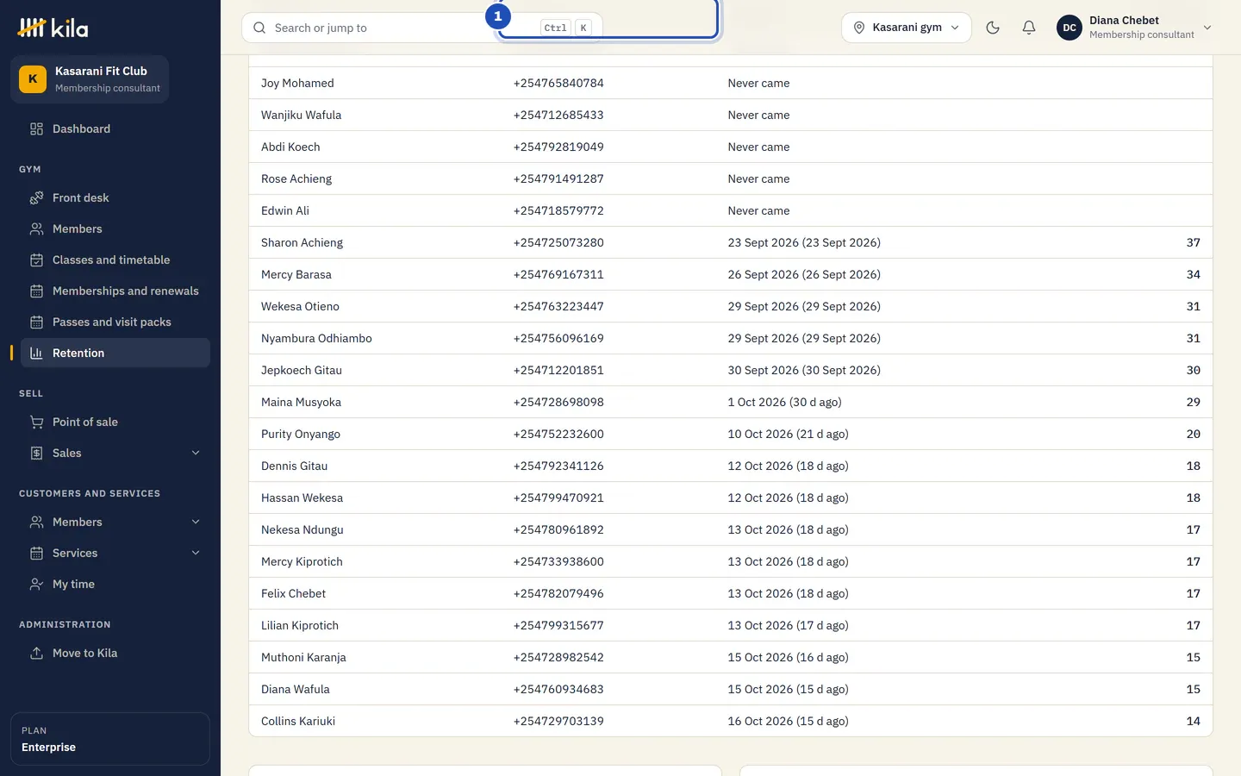Click the search magnifier icon
The image size is (1241, 776).
pyautogui.click(x=259, y=28)
